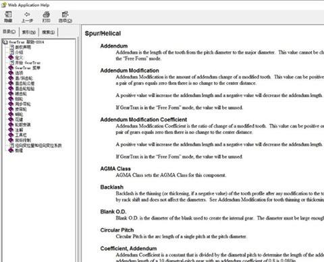Image resolution: width=324 pixels, height=262 pixels.
Task: Click the page icon beside 介绍
Action: point(11,52)
